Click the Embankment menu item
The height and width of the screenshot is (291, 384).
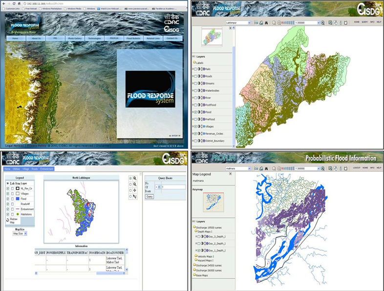(46, 168)
